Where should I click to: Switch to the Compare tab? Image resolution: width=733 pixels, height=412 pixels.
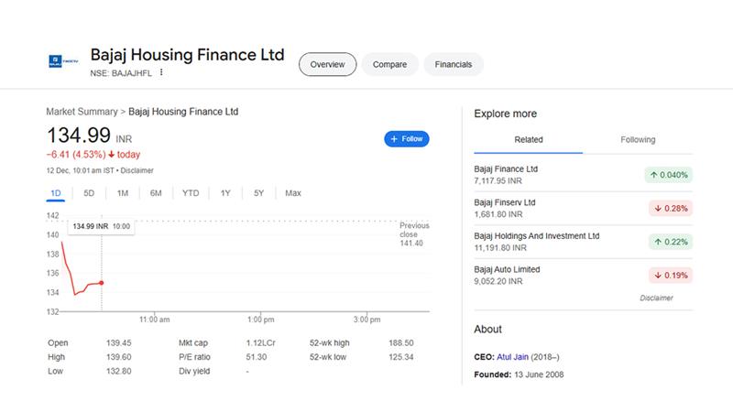click(389, 64)
